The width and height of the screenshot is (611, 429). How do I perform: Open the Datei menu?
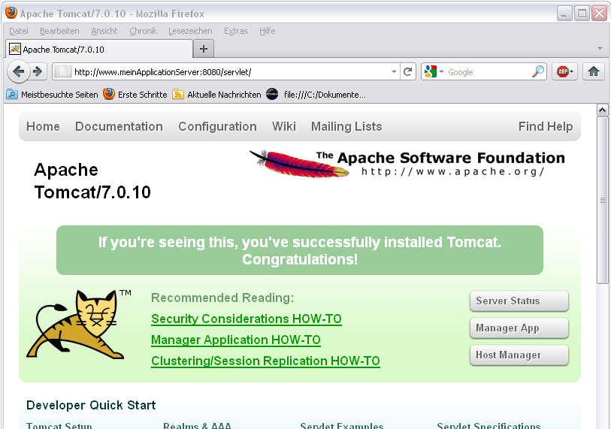pyautogui.click(x=19, y=31)
